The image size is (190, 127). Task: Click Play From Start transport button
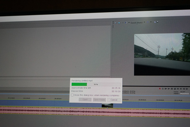click(x=166, y=89)
